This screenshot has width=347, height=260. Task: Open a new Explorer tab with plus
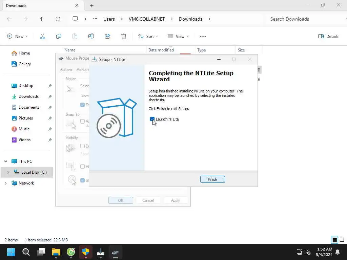[91, 6]
